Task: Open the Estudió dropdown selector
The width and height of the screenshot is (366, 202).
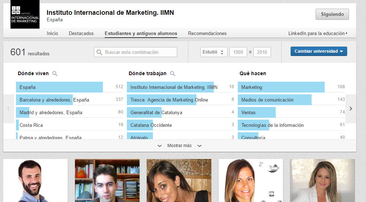Action: [214, 52]
